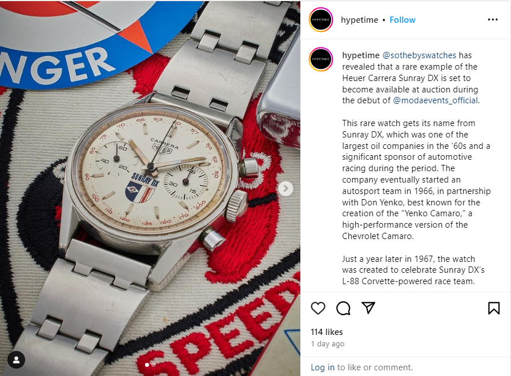Image resolution: width=511 pixels, height=376 pixels.
Task: Open hypetime username in the header
Action: [360, 20]
